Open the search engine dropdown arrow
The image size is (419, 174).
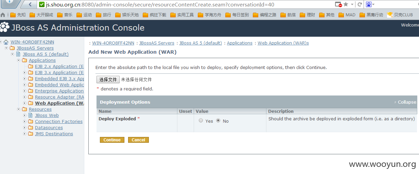373,4
